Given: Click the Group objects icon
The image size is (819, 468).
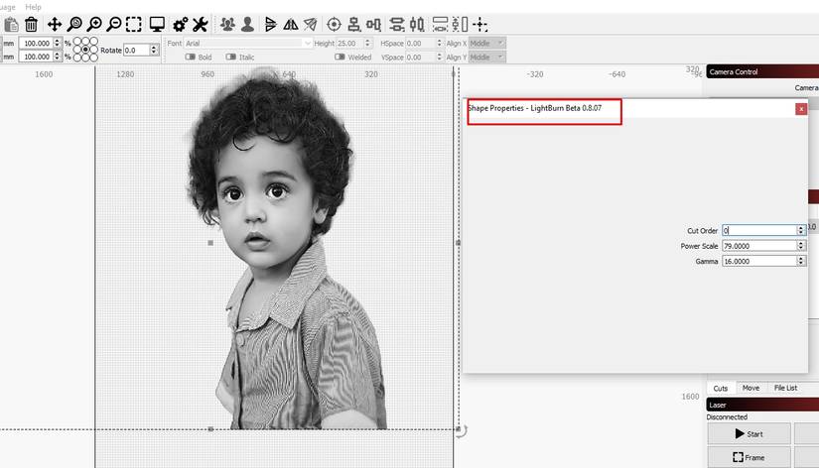Looking at the screenshot, I should (227, 25).
